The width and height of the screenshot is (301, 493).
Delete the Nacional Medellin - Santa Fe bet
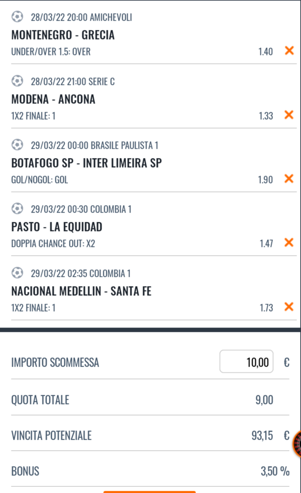289,306
